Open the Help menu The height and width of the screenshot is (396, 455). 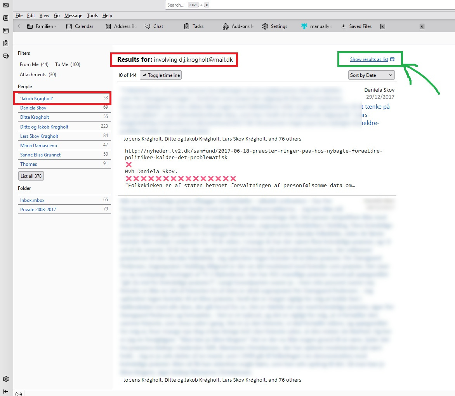point(107,16)
